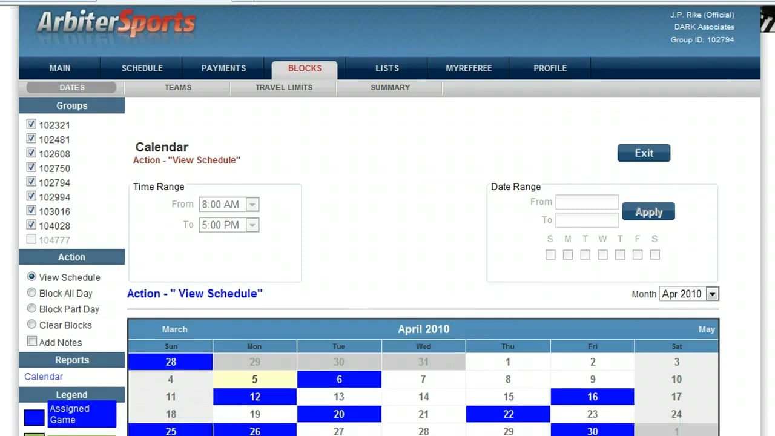Click the Date Range From field
Screen dimensions: 775x436
pos(587,202)
